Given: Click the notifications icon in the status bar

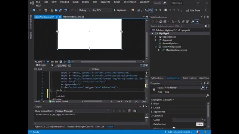Looking at the screenshot, I should [x=198, y=132].
